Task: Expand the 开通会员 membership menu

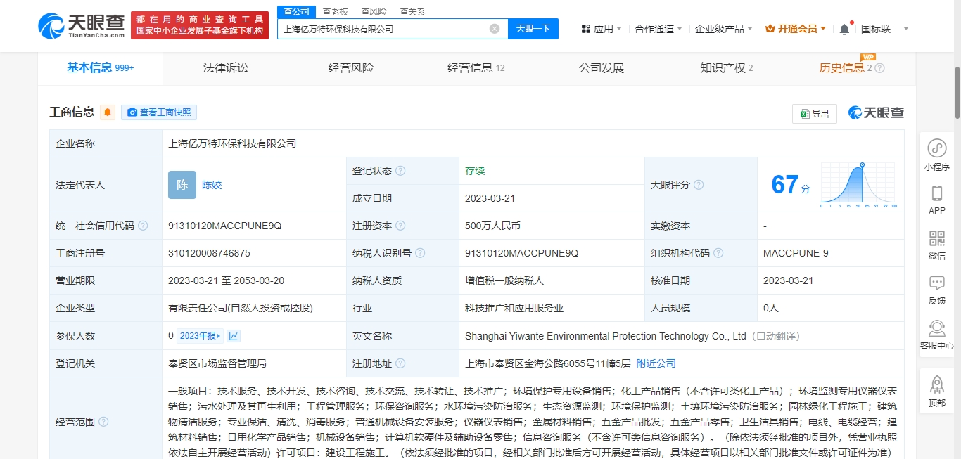Action: coord(796,29)
